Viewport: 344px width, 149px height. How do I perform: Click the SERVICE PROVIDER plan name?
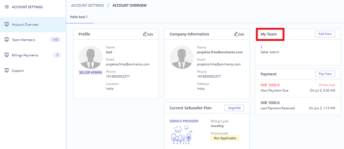click(x=184, y=121)
